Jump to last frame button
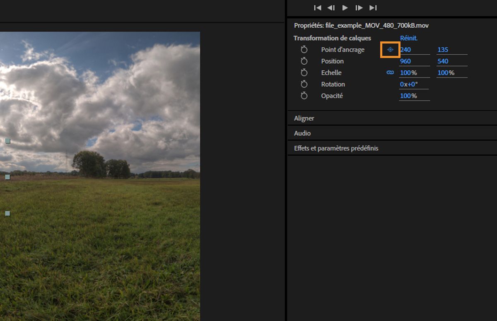 [373, 7]
